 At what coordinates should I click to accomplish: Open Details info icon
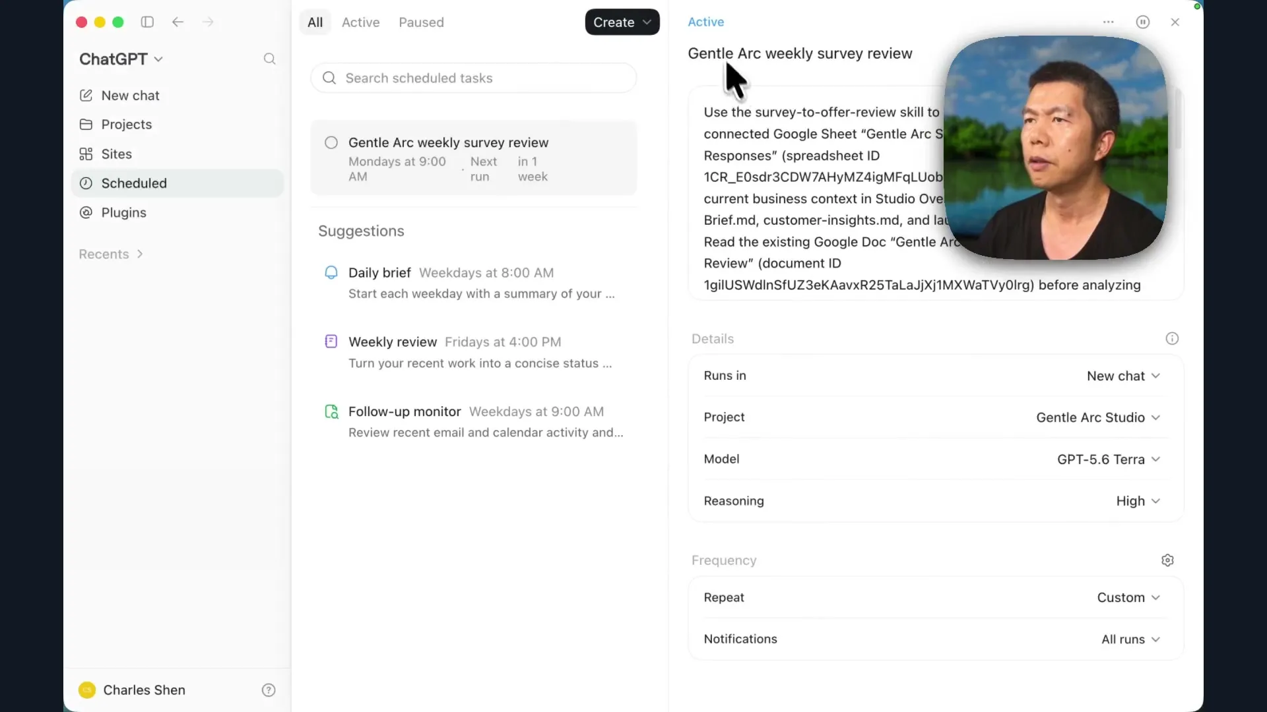tap(1172, 339)
